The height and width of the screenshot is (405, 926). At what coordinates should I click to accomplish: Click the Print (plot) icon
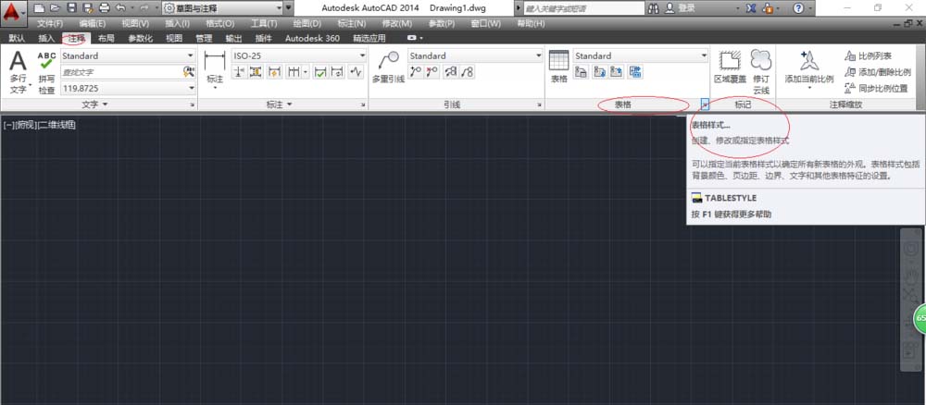104,8
